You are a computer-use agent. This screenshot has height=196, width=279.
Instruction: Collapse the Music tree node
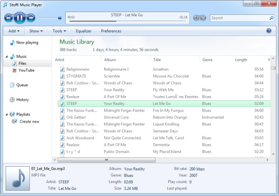7,57
